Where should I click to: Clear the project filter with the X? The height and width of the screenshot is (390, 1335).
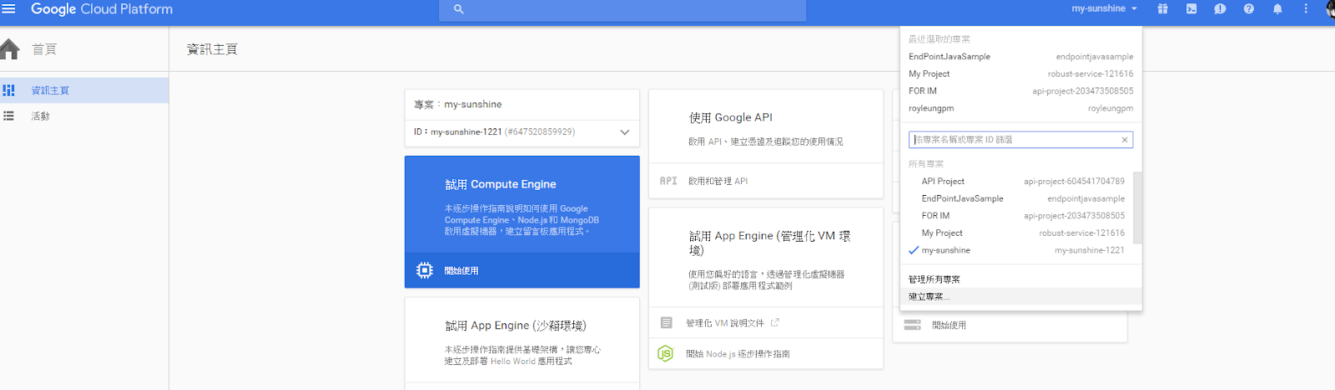pos(1125,140)
